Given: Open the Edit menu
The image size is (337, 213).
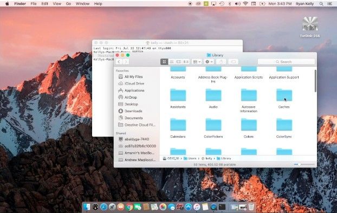Looking at the screenshot, I should [45, 4].
